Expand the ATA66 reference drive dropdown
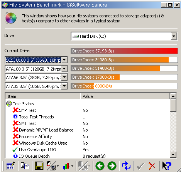The width and height of the screenshot is (181, 172). pos(64,78)
